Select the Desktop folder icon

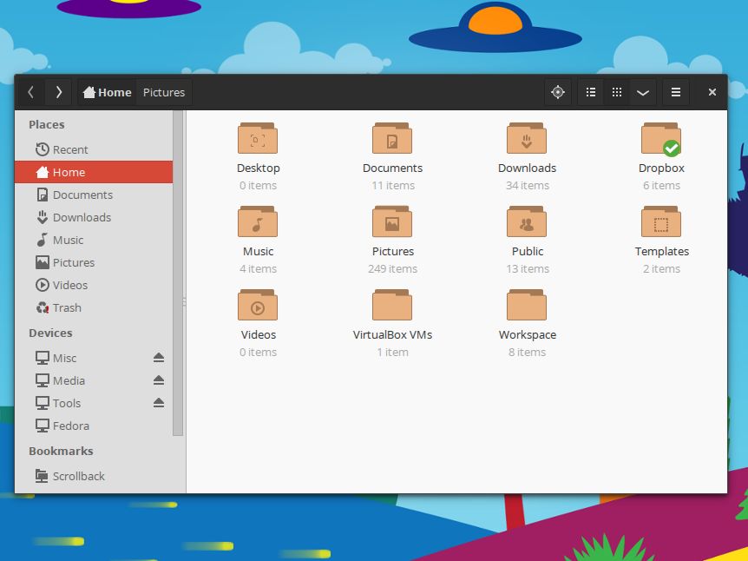tap(258, 138)
